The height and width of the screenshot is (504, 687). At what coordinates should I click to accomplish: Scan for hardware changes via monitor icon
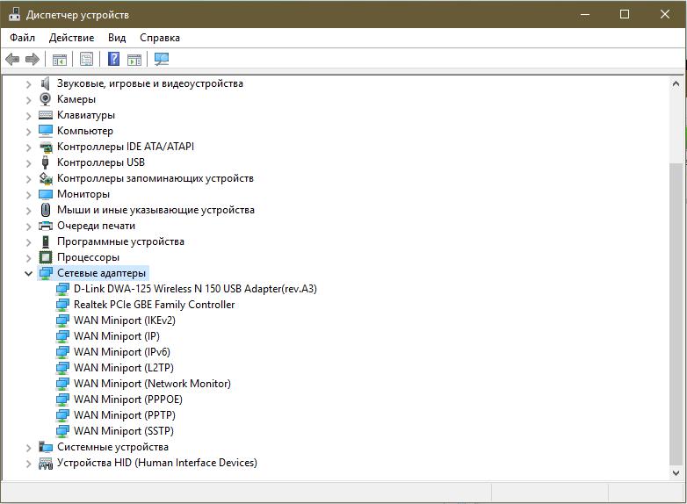click(x=162, y=59)
